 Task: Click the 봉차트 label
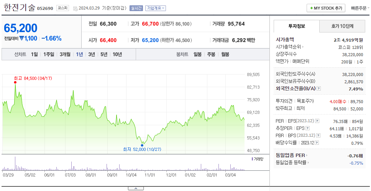pyautogui.click(x=182, y=55)
